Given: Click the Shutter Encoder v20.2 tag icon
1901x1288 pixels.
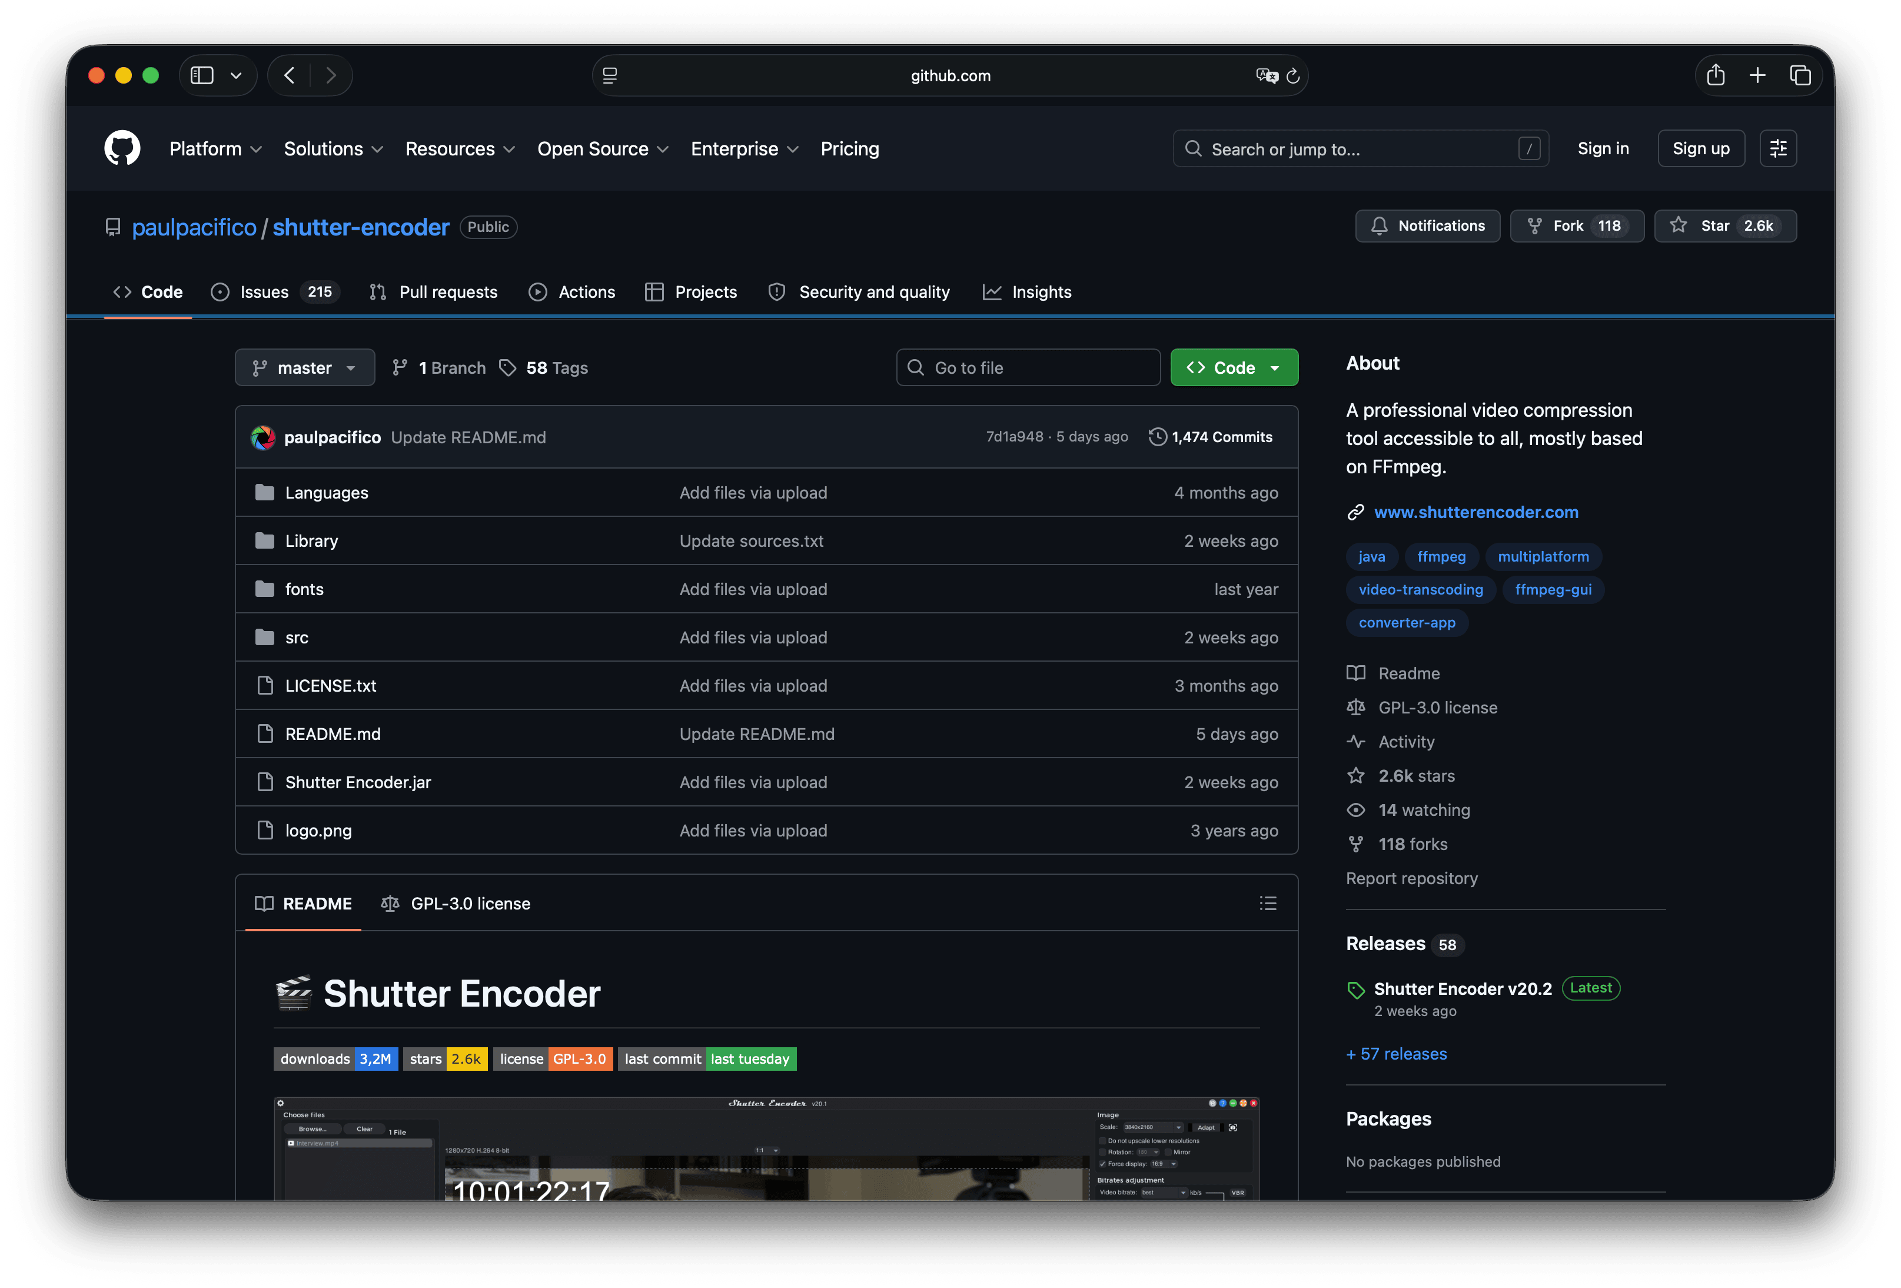Looking at the screenshot, I should pyautogui.click(x=1355, y=990).
